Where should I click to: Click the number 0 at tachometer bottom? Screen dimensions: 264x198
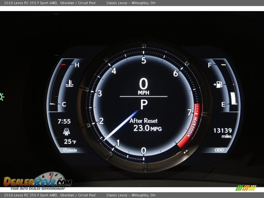(144, 151)
